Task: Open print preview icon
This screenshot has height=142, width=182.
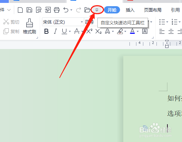Action: (39, 10)
